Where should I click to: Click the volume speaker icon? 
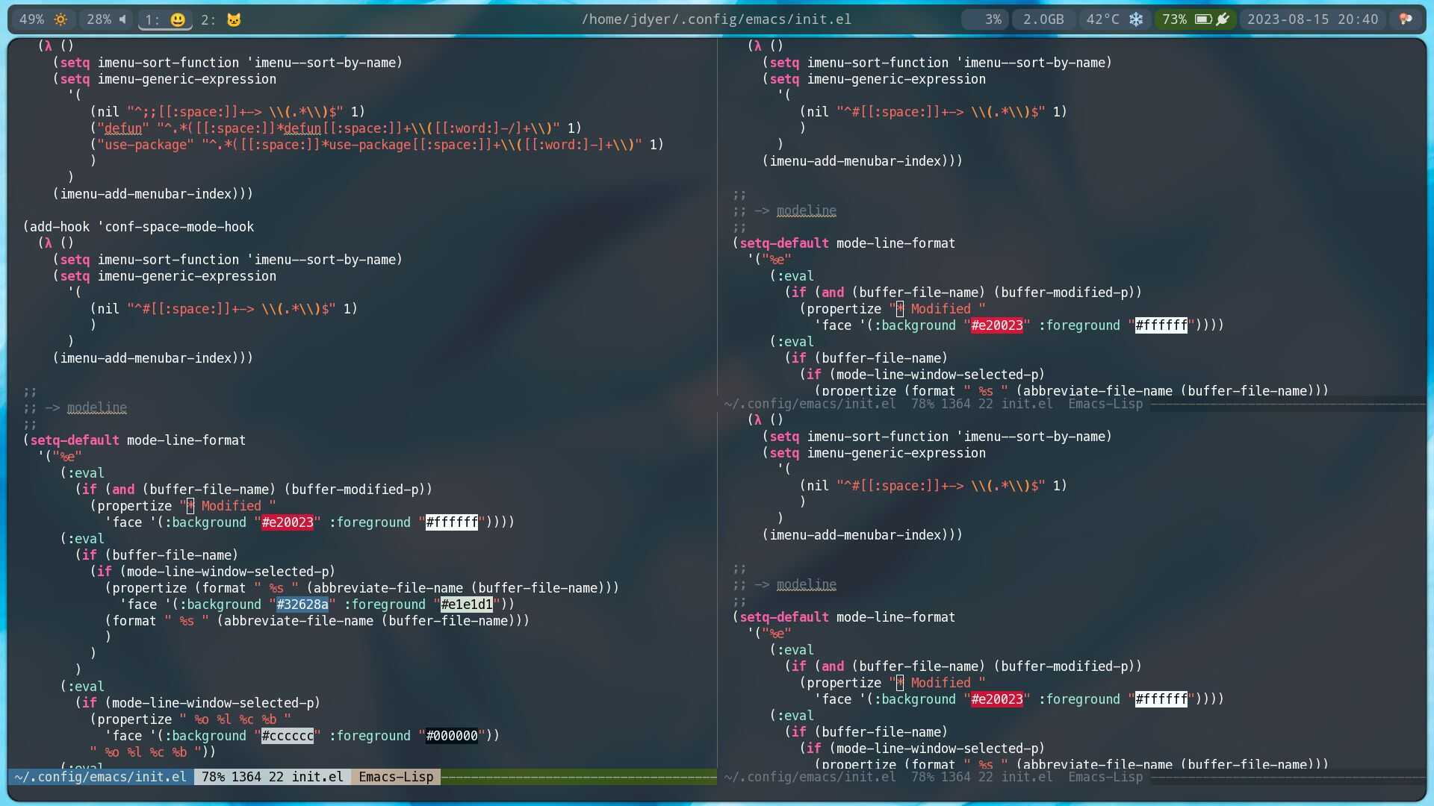[123, 19]
